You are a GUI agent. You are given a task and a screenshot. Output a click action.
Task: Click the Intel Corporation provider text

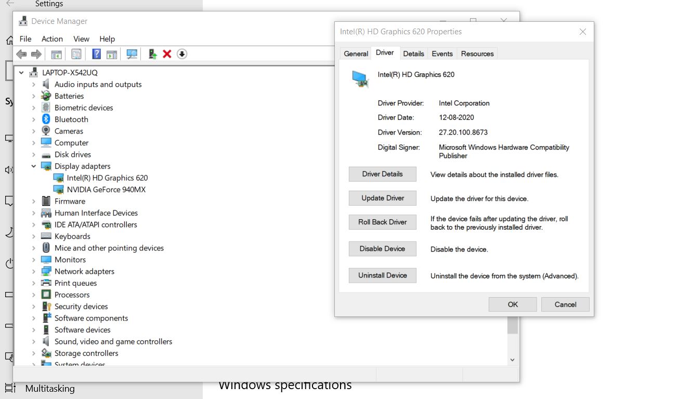[x=464, y=103]
